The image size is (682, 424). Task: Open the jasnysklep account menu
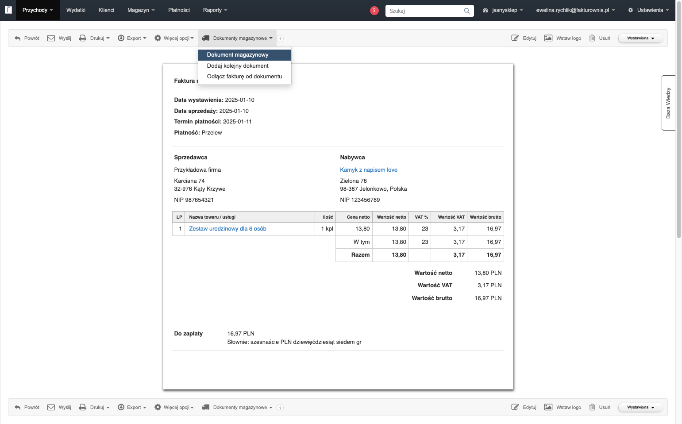tap(503, 10)
